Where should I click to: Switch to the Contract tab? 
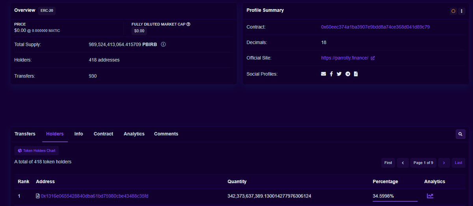[x=103, y=134]
